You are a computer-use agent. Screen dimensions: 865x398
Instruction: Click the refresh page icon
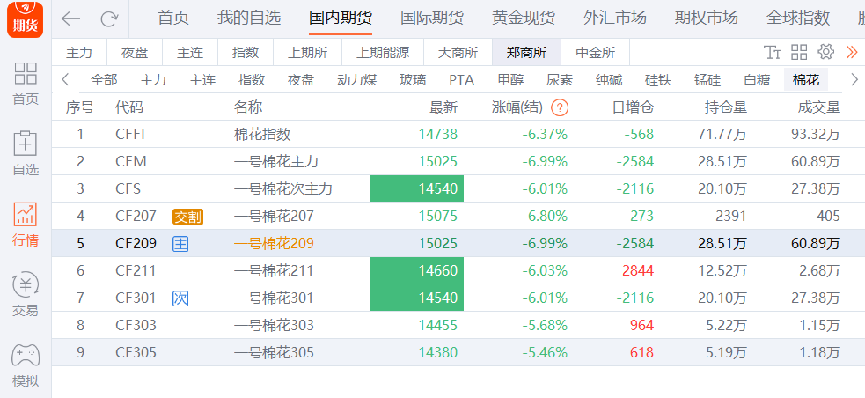pyautogui.click(x=109, y=18)
